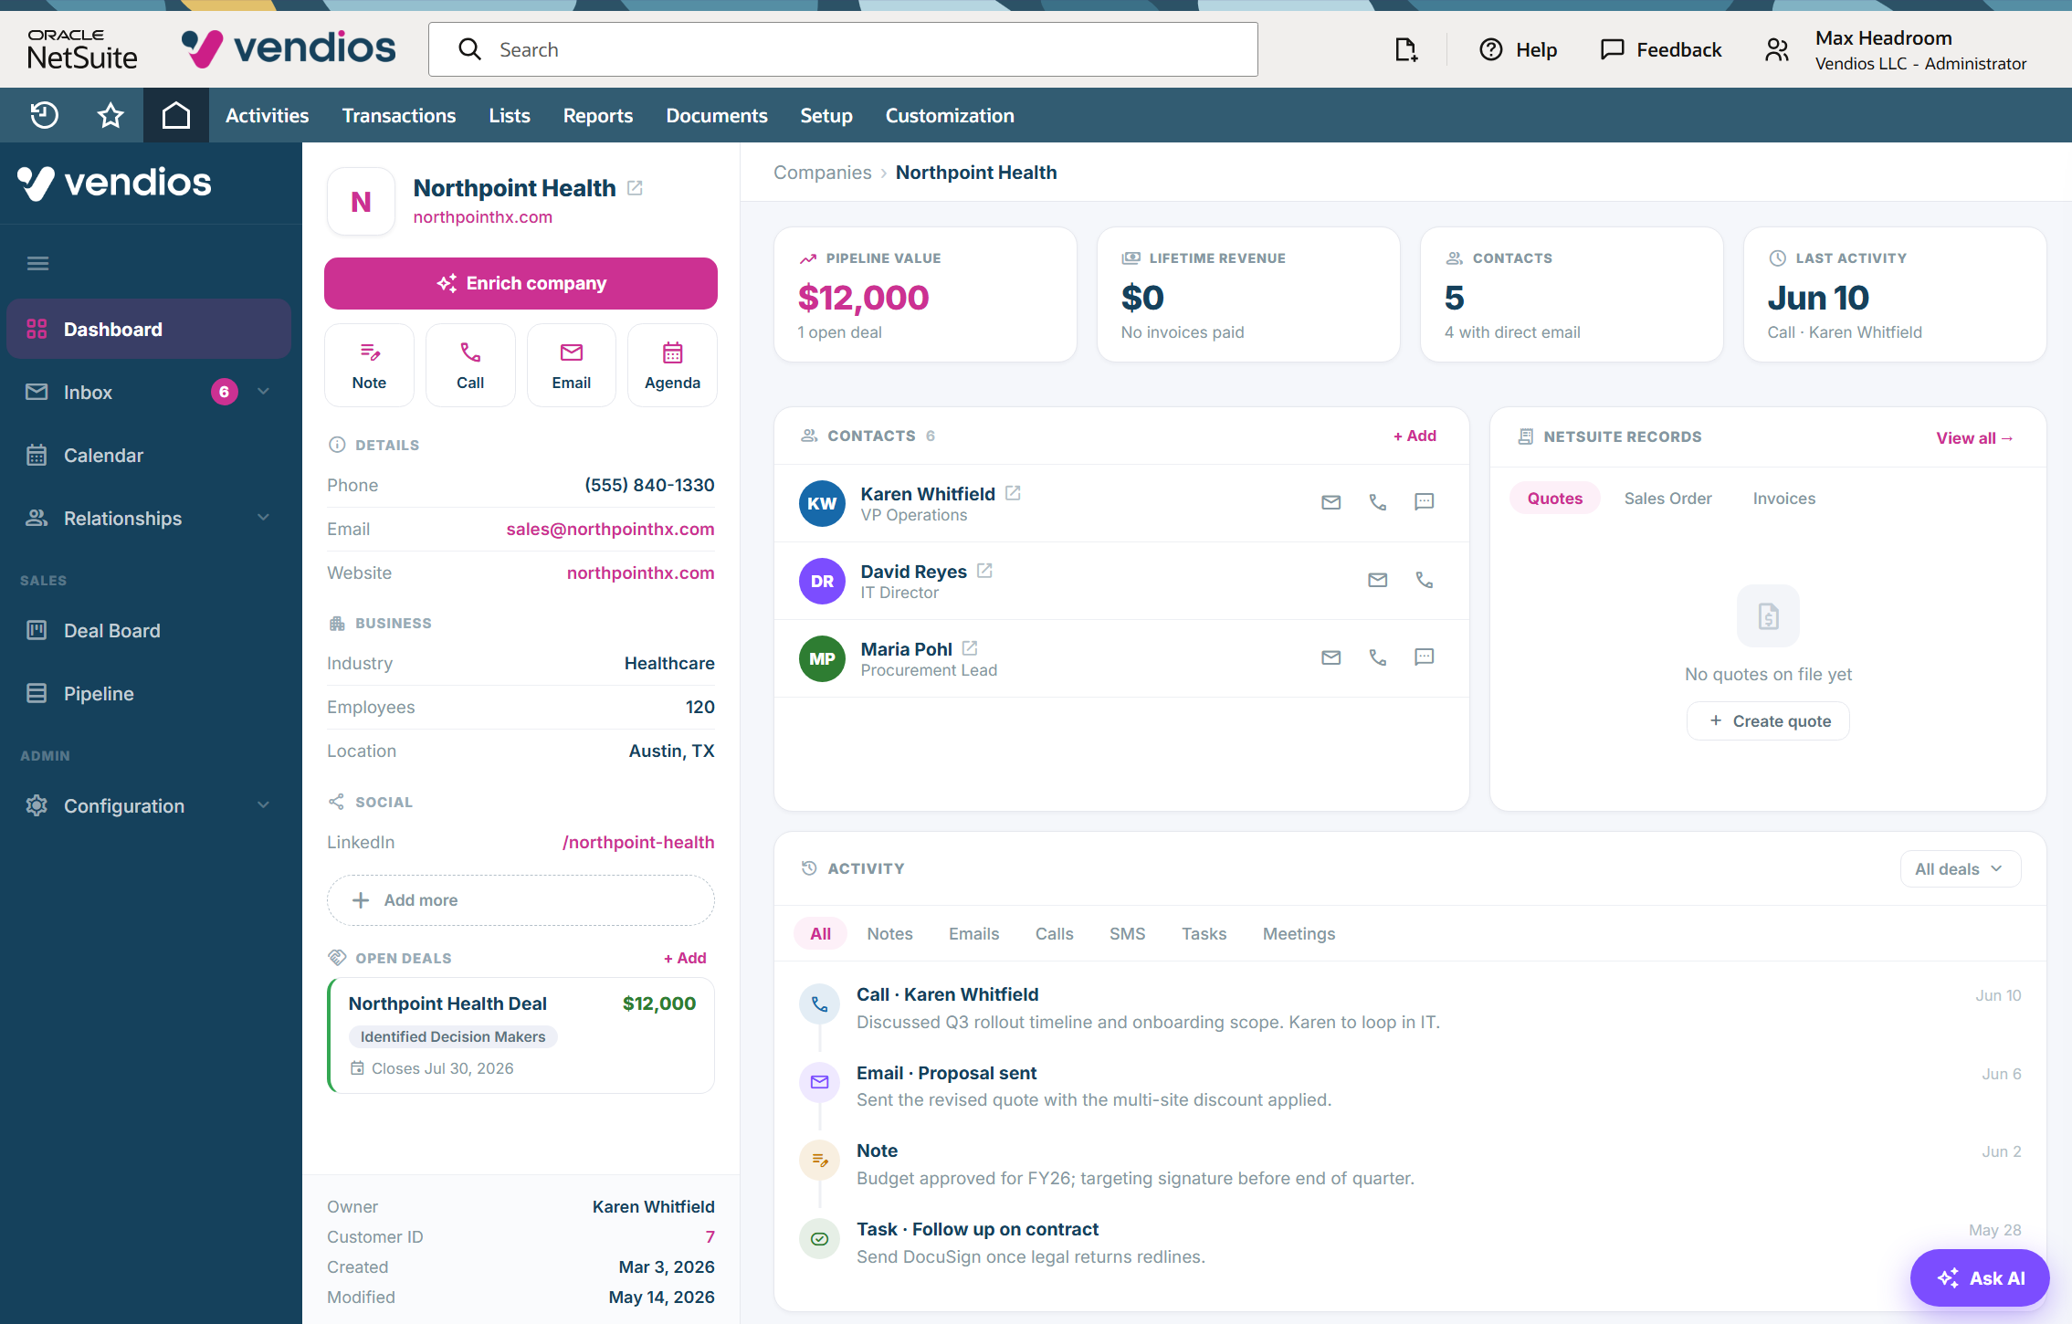
Task: Email Karen Whitfield using the envelope icon
Action: [1331, 502]
